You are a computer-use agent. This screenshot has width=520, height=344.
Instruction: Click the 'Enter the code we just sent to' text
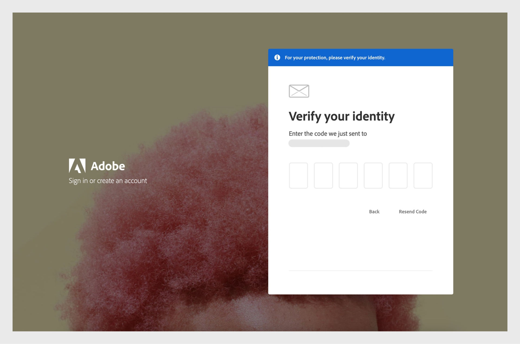point(327,133)
